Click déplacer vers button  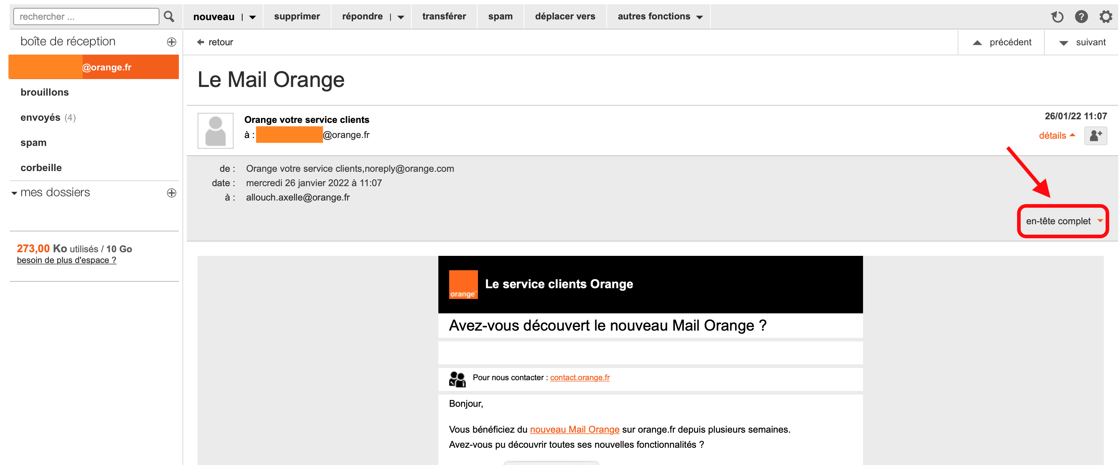coord(565,16)
